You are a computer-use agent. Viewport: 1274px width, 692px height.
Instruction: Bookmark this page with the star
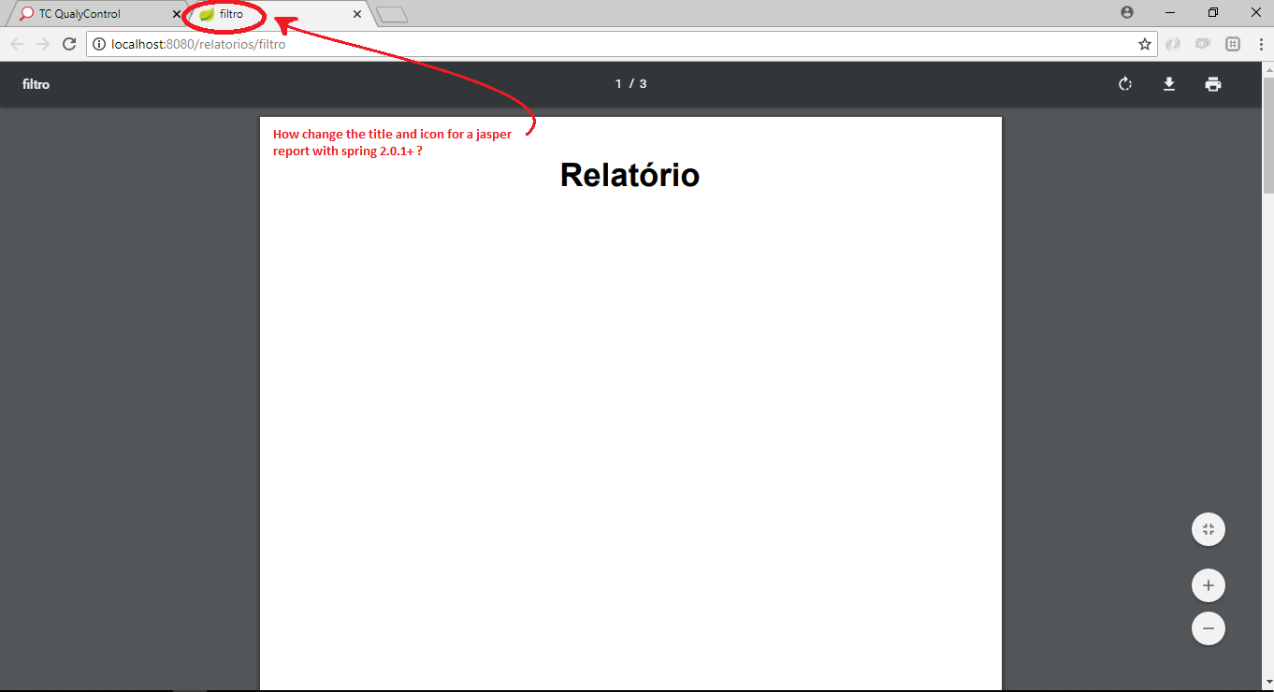point(1145,43)
